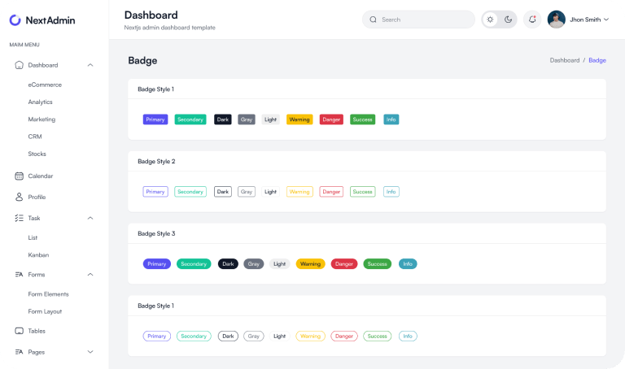Click the Calendar icon in sidebar
The width and height of the screenshot is (625, 369).
(x=19, y=176)
